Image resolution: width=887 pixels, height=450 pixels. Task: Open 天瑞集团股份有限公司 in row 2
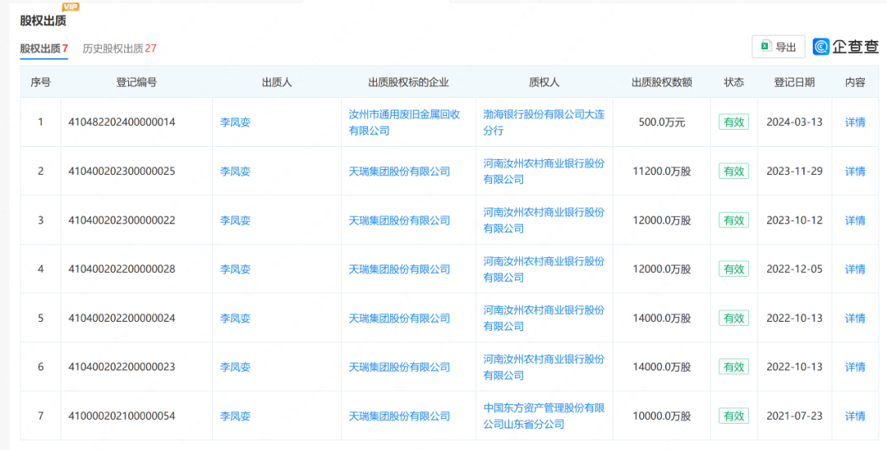(399, 172)
